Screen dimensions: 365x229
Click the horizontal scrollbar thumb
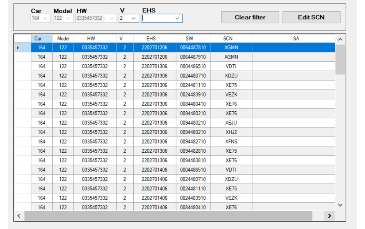click(x=168, y=216)
